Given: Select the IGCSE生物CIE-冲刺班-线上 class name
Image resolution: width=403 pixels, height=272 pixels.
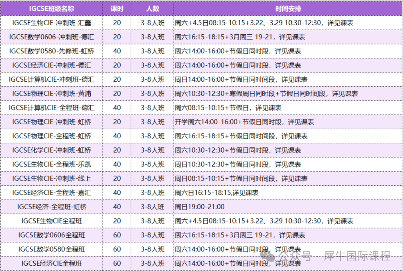Looking at the screenshot, I should click(51, 179).
